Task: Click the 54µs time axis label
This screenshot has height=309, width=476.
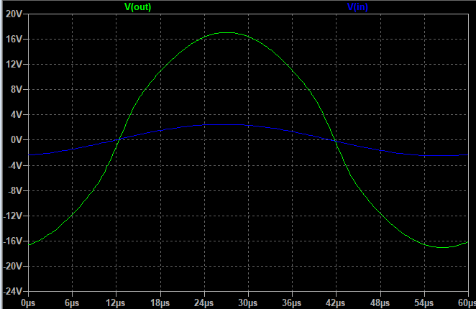Action: coord(424,303)
